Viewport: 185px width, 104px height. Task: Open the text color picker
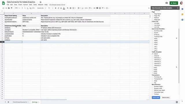pyautogui.click(x=64, y=8)
